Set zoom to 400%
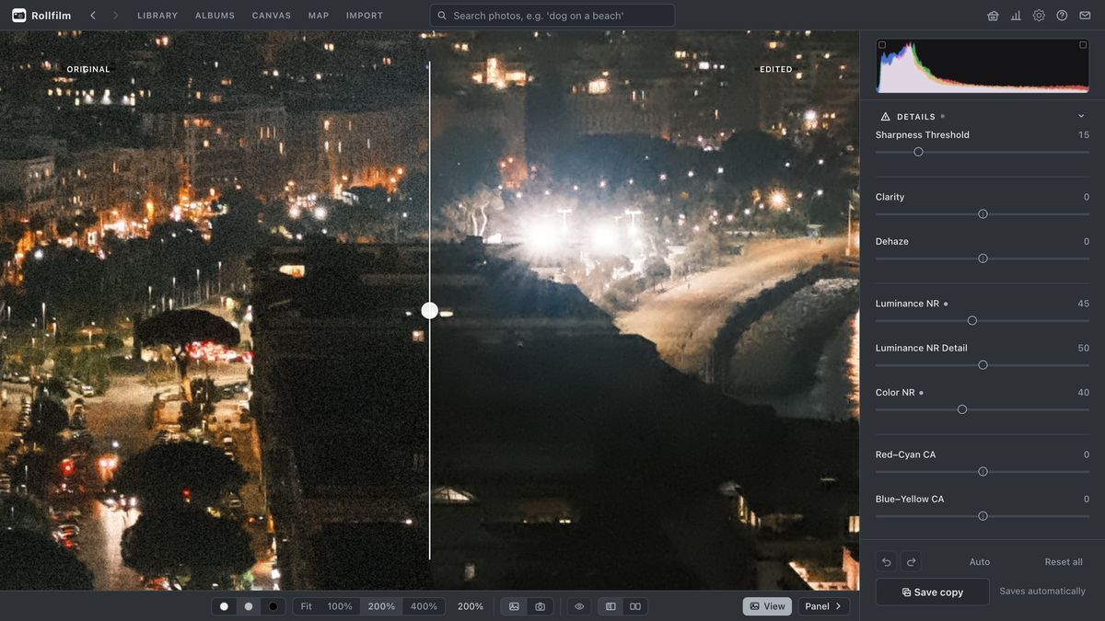This screenshot has height=621, width=1105. point(424,606)
